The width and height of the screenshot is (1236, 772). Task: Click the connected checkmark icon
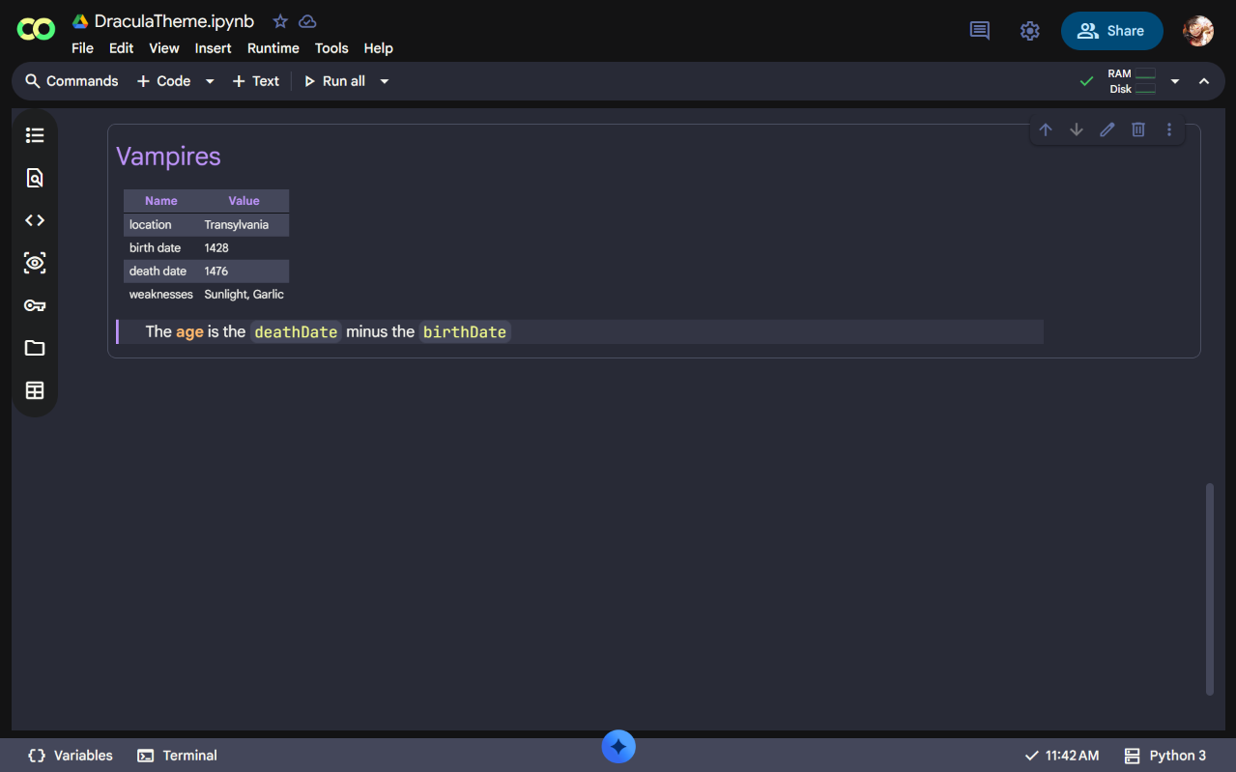click(x=1087, y=81)
